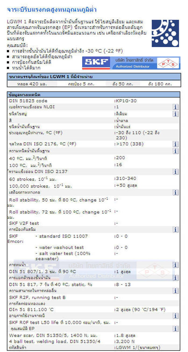
Task: Open info icon for การแยกตัวของชั้นน้ำมัน
Action: click(x=175, y=278)
